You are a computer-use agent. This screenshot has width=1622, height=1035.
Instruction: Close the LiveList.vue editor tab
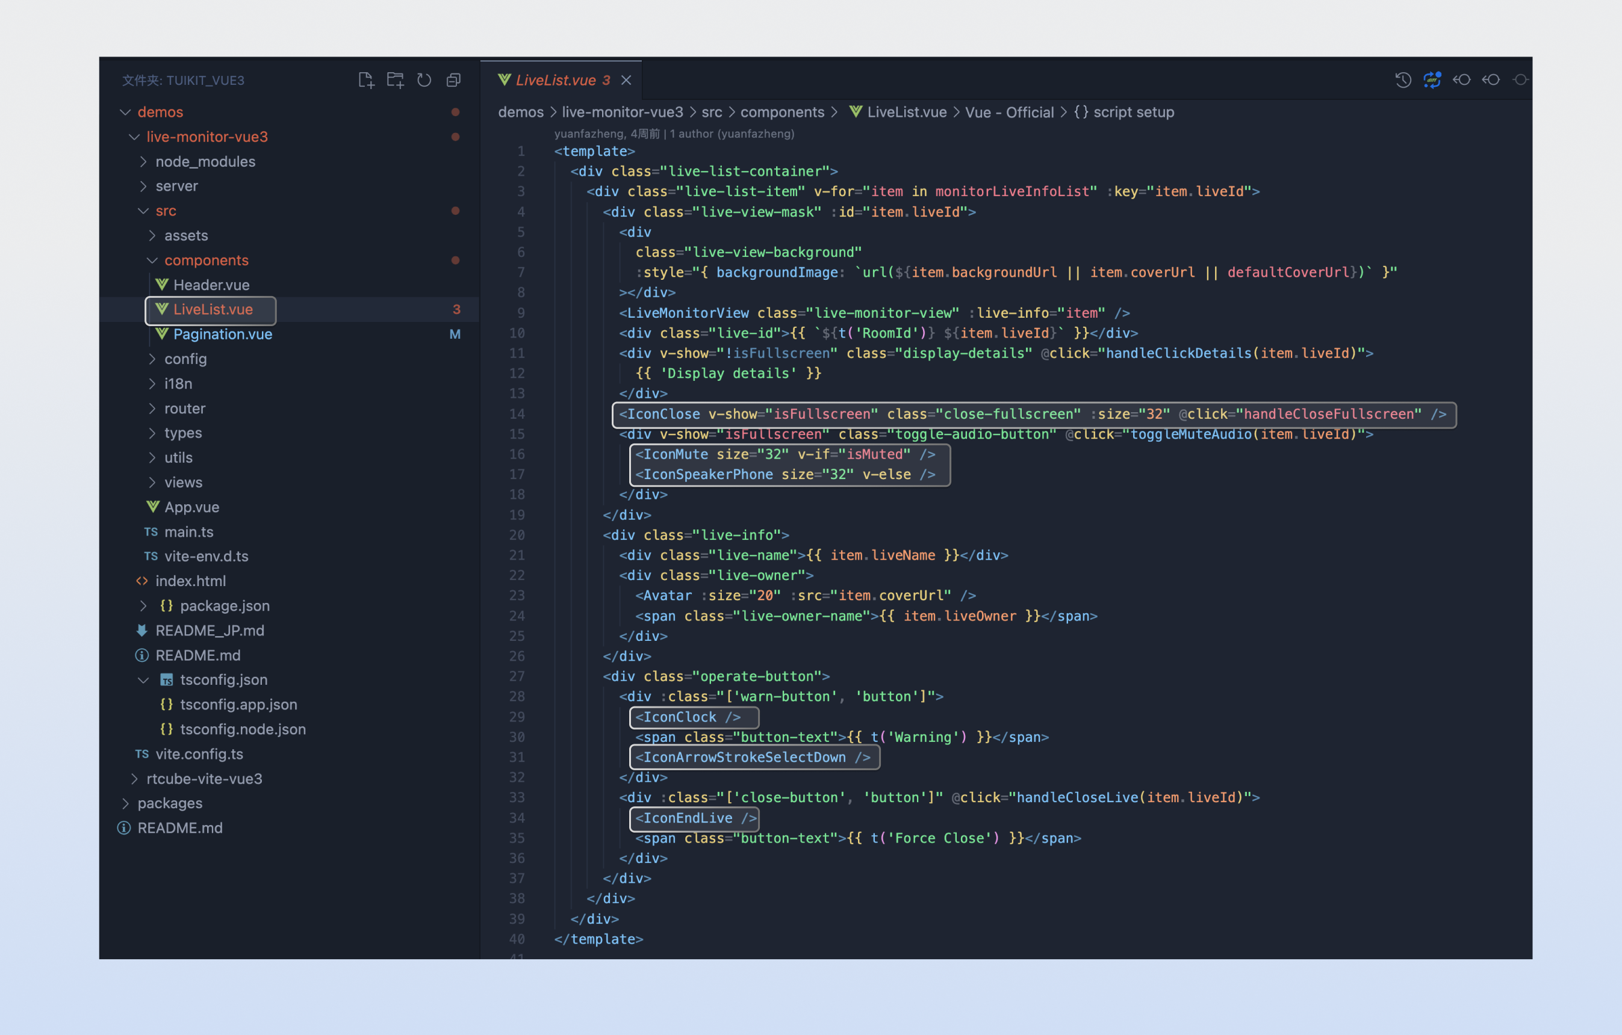pyautogui.click(x=626, y=80)
